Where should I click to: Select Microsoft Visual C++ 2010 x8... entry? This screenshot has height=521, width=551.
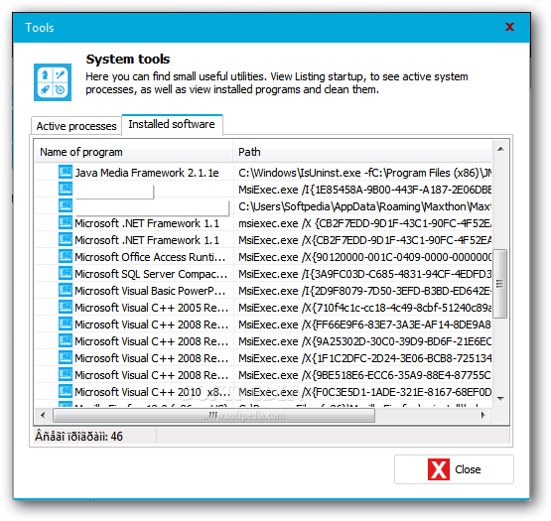(153, 392)
